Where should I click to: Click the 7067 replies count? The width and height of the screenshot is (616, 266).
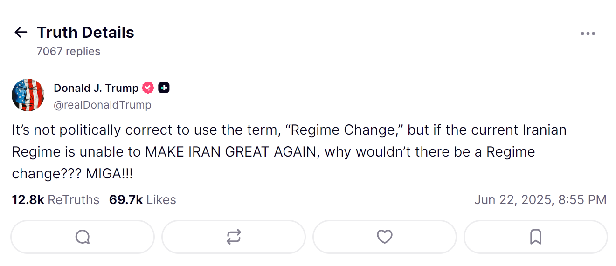coord(69,51)
